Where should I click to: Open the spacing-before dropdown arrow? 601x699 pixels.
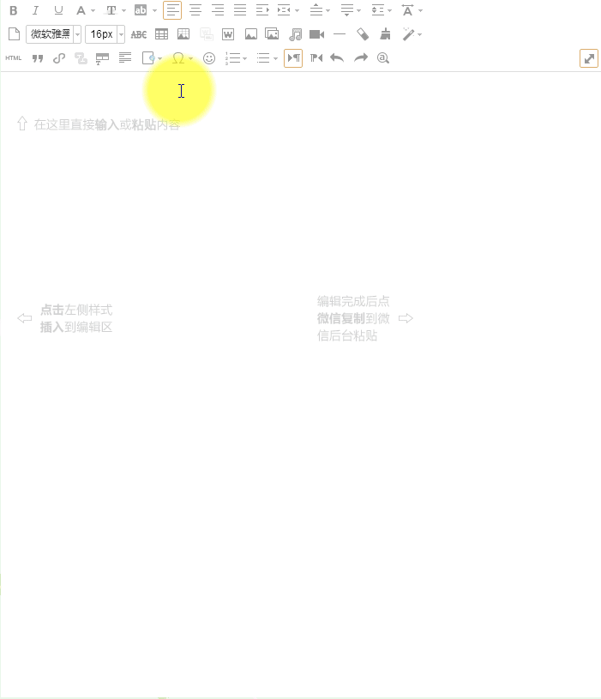pos(328,10)
